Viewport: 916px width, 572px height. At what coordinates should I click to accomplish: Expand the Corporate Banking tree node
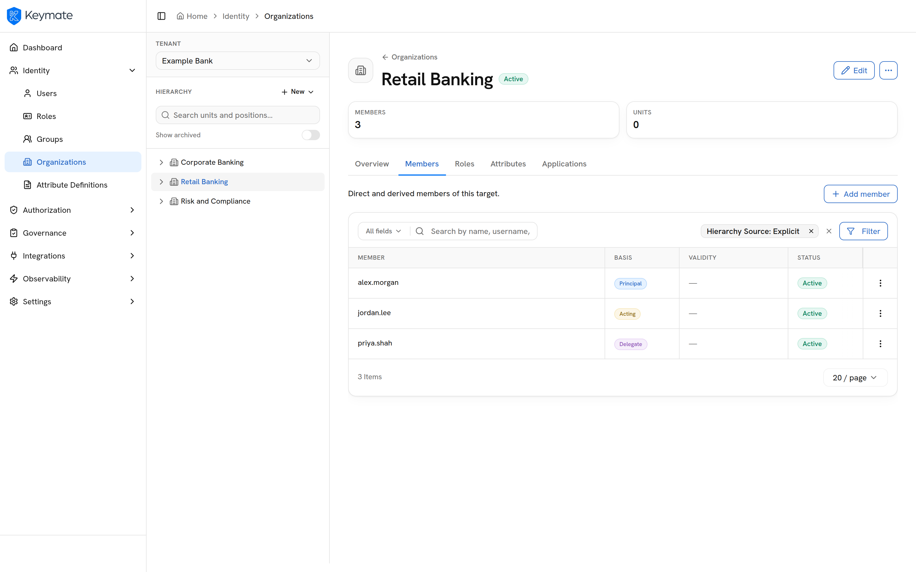pos(161,162)
